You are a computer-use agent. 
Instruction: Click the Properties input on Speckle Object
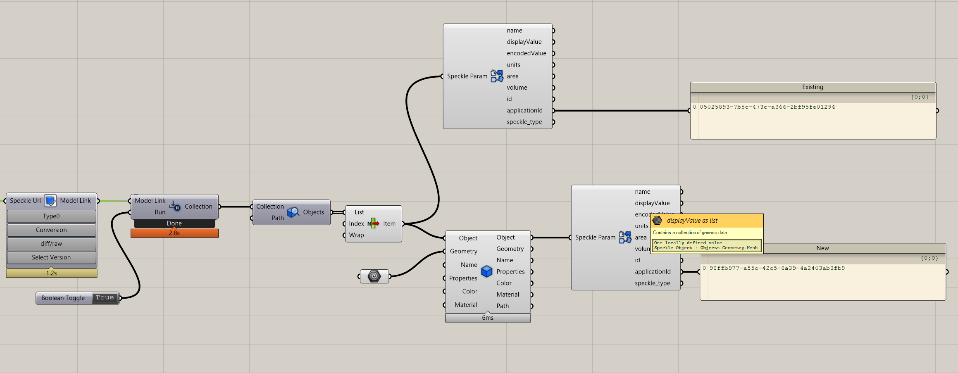463,278
